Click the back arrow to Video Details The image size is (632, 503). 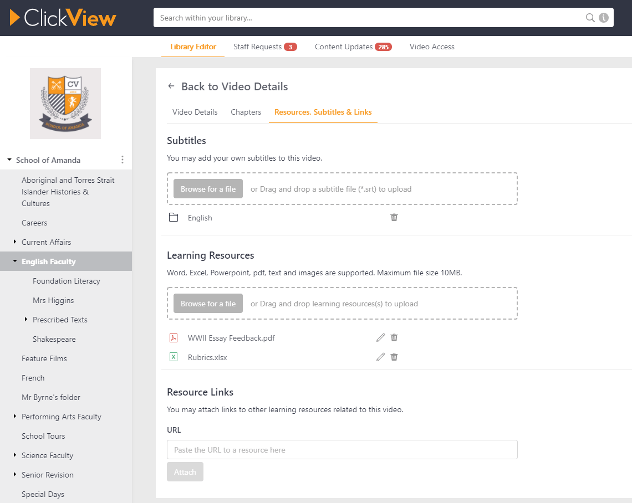point(171,86)
